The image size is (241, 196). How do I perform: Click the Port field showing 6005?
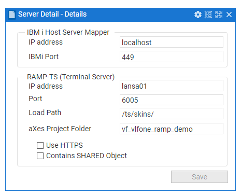pos(172,100)
